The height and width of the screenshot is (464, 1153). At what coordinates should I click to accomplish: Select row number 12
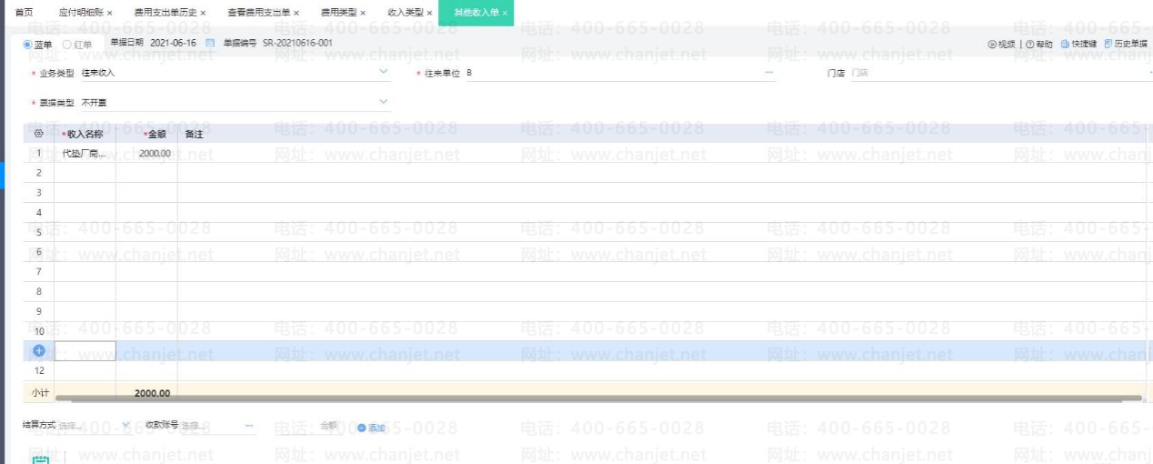point(38,370)
